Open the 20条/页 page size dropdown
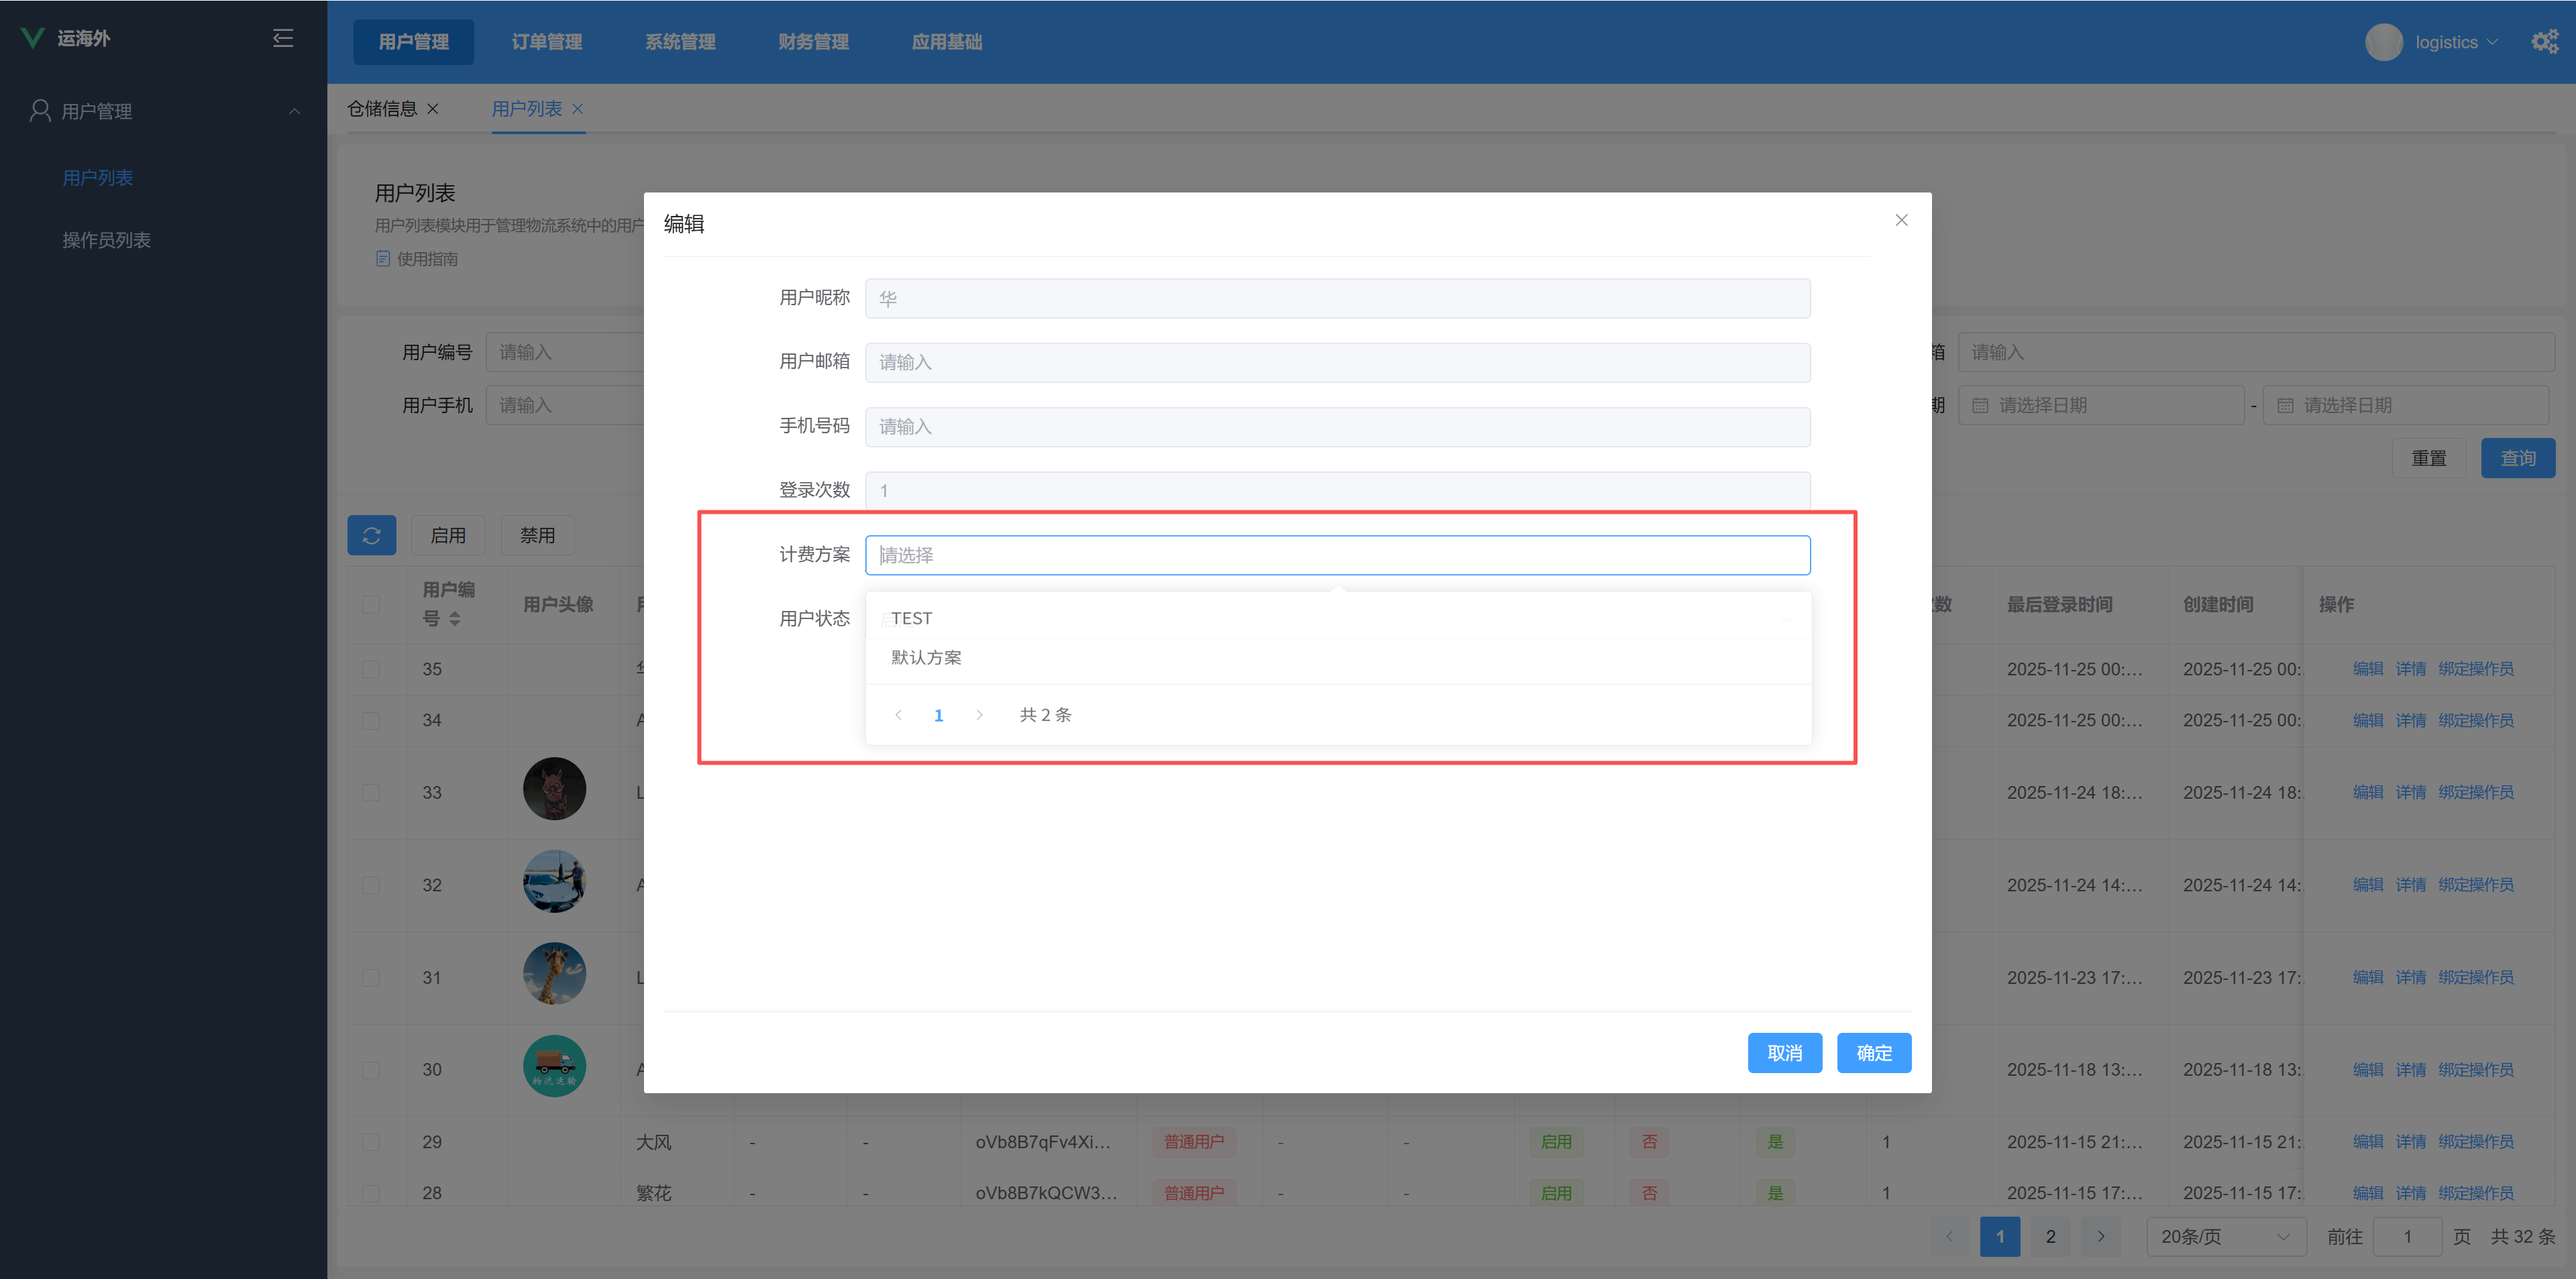Image resolution: width=2576 pixels, height=1279 pixels. click(2225, 1237)
